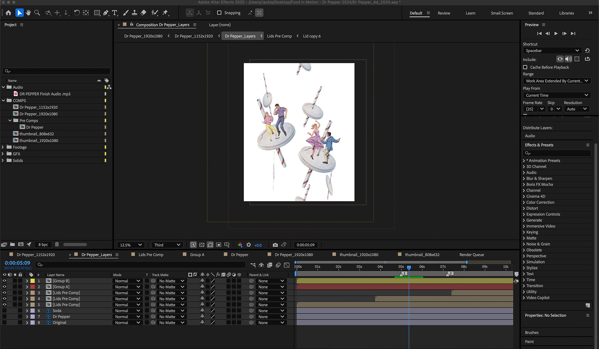Image resolution: width=599 pixels, height=349 pixels.
Task: Click the current time 0:00:05:09 display
Action: (17, 263)
